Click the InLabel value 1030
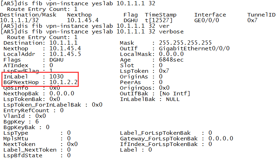 click(57, 76)
